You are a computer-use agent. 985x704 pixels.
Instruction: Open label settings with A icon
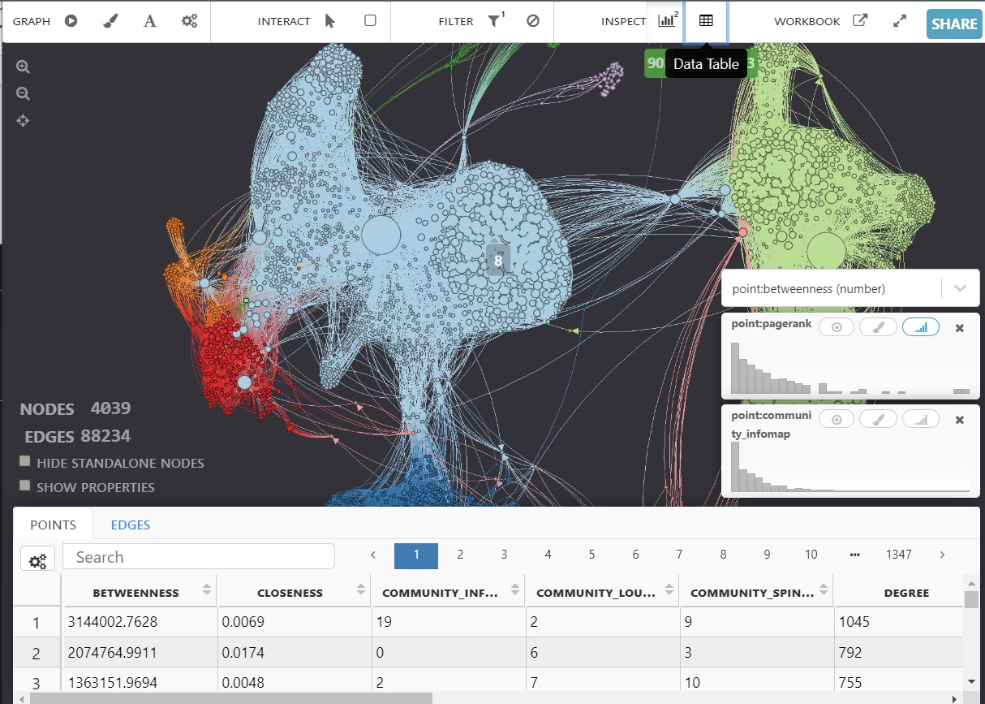coord(150,21)
